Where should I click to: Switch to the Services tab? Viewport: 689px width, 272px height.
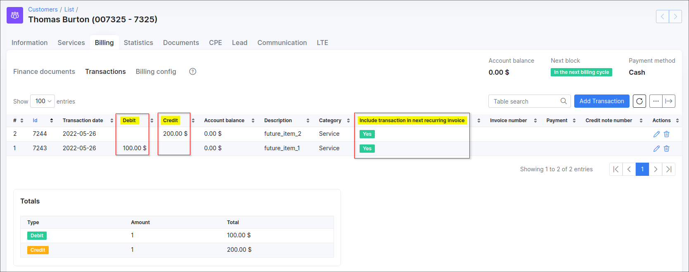click(x=71, y=43)
